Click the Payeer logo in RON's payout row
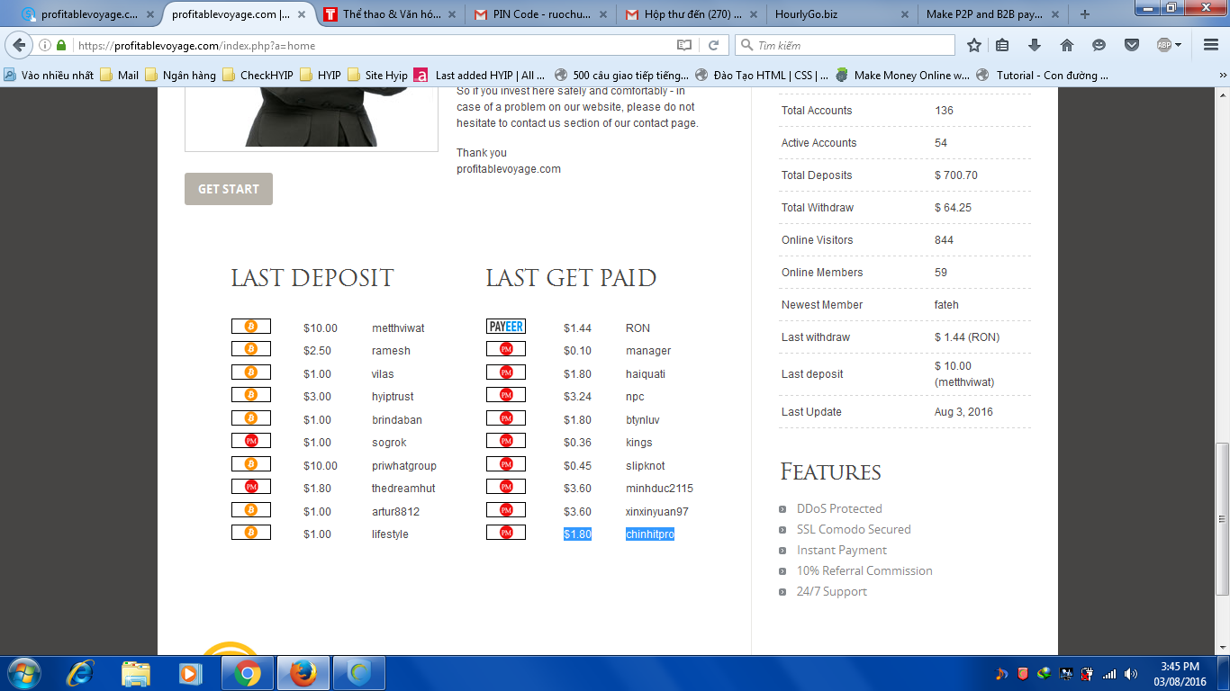 point(506,327)
